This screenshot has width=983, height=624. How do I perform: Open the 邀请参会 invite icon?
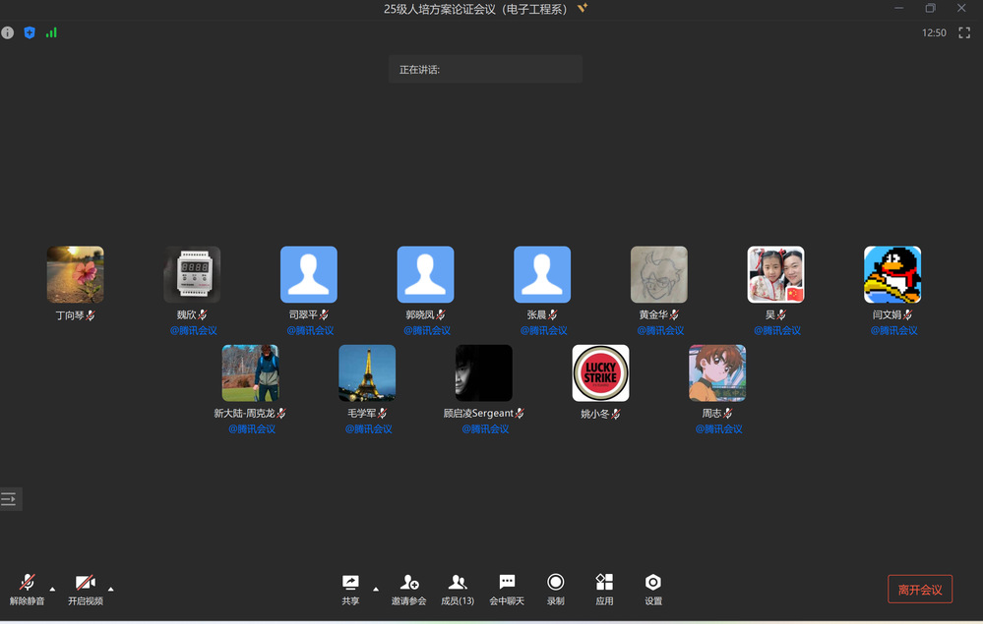coord(408,588)
